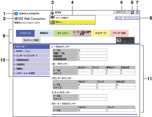Viewport: 152px width, 117px height.
Task: Switch to the 環境設定 tab
Action: pos(44,33)
